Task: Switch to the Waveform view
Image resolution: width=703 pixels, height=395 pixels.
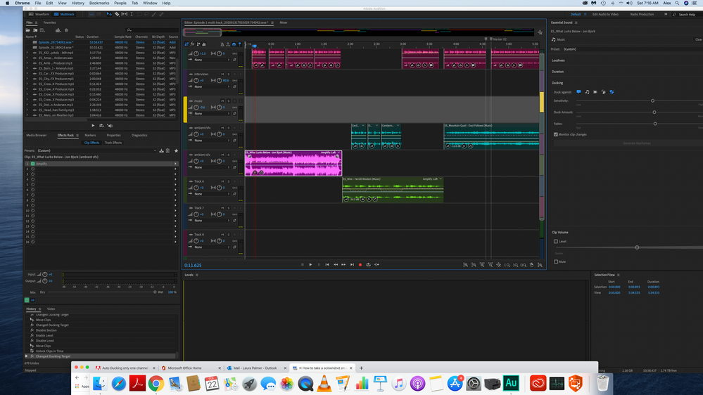Action: pos(39,14)
